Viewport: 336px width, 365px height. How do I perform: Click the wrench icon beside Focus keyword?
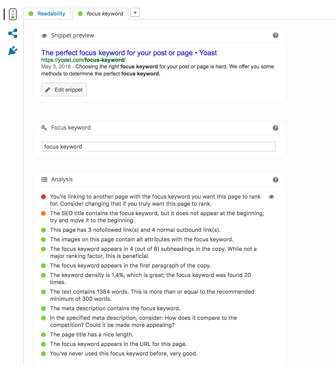click(x=44, y=128)
